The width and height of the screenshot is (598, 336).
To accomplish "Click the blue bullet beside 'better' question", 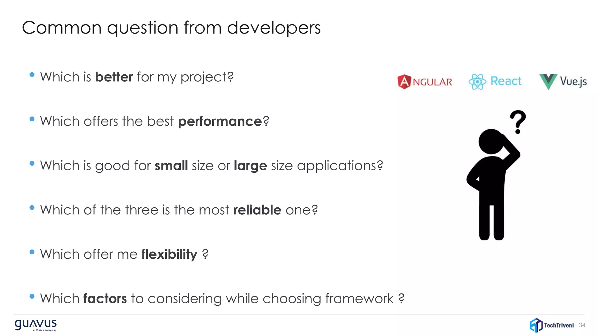I will point(32,75).
